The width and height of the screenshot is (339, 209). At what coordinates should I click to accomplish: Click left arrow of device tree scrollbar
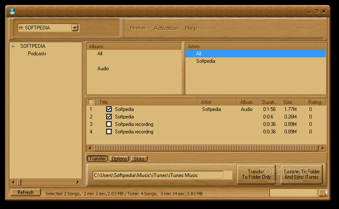13,182
